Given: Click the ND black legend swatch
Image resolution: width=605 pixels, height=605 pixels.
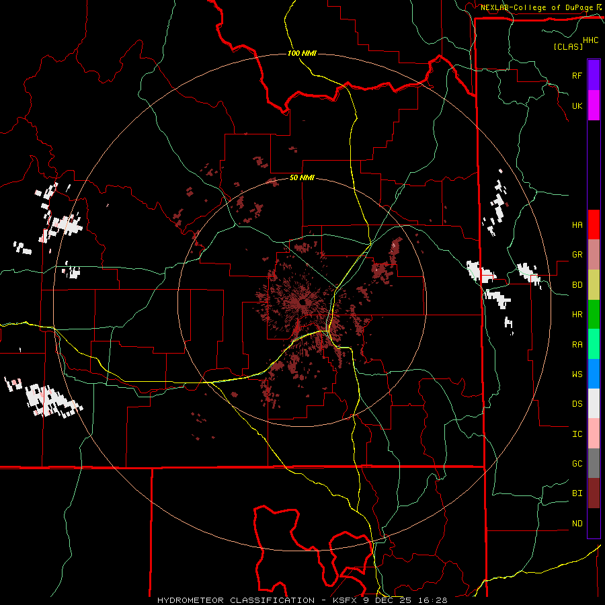Looking at the screenshot, I should click(594, 523).
